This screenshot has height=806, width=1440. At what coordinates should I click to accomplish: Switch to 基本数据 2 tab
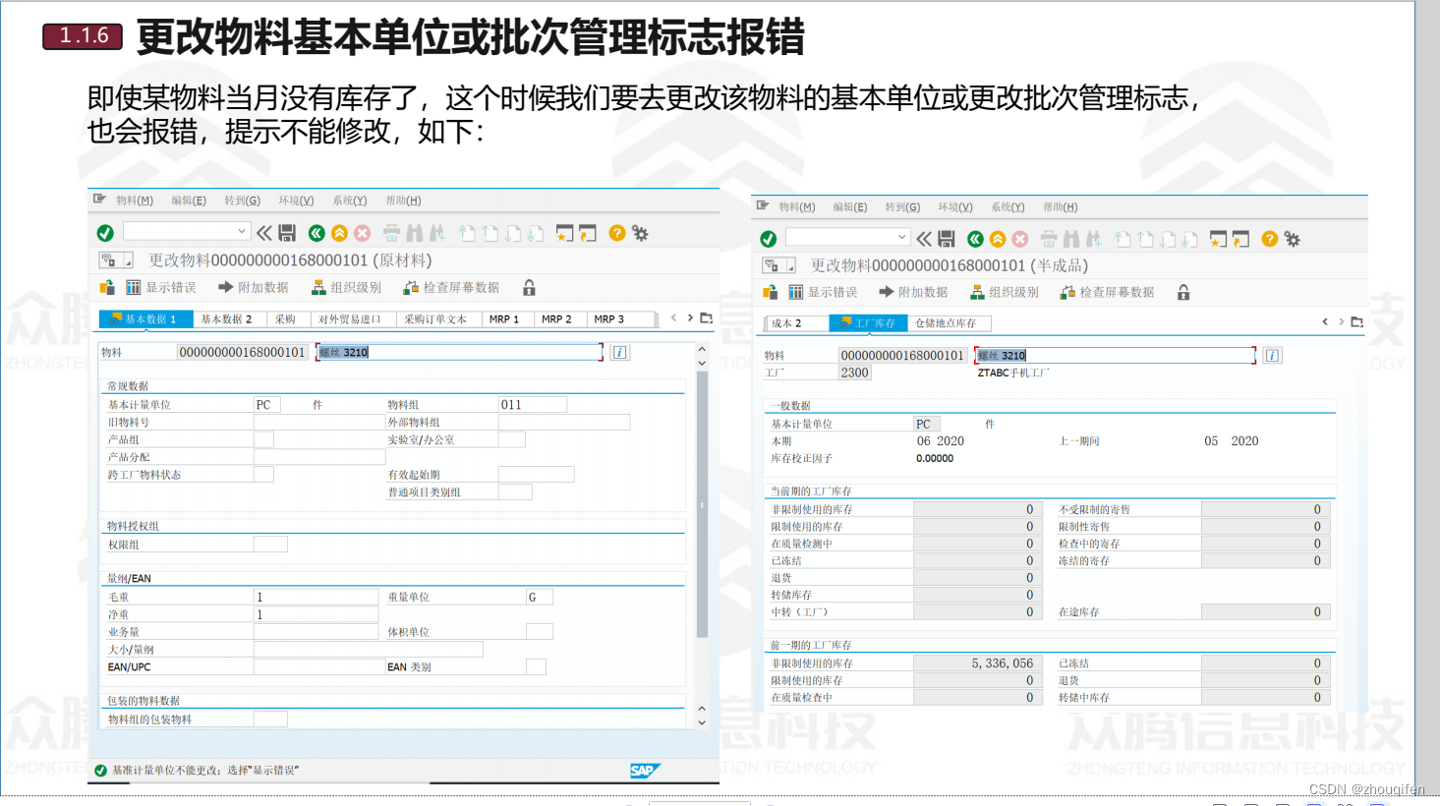(226, 319)
